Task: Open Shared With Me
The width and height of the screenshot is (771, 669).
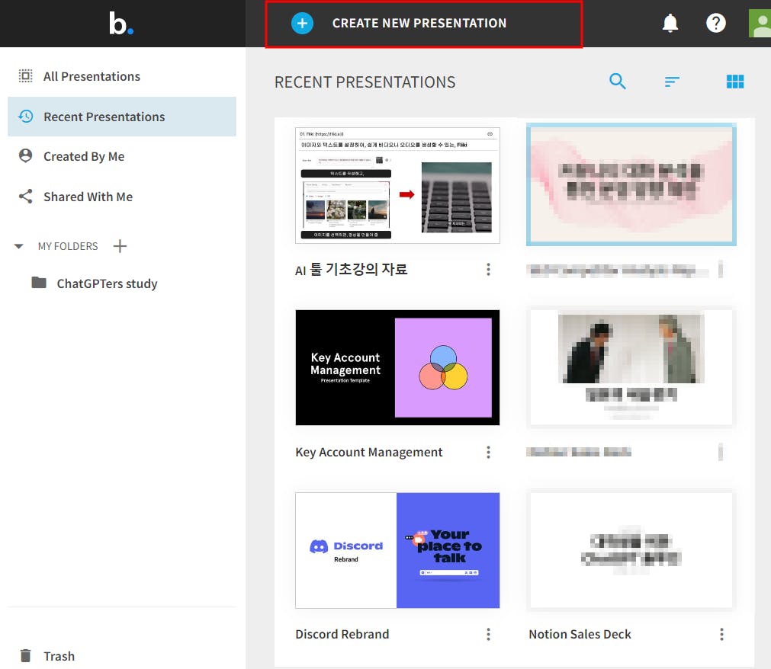Action: point(122,197)
